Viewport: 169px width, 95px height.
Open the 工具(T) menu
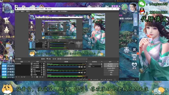(49, 11)
